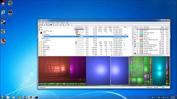This screenshot has width=177, height=99.
Task: Click the extension list horizontal scrollbar
Action: click(x=151, y=55)
